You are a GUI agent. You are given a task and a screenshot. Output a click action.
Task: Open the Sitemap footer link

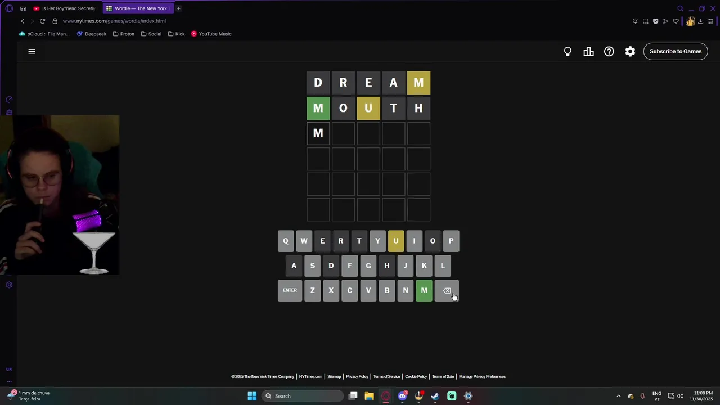tap(334, 377)
